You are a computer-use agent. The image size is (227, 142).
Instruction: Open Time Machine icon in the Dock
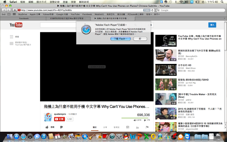(x=112, y=136)
